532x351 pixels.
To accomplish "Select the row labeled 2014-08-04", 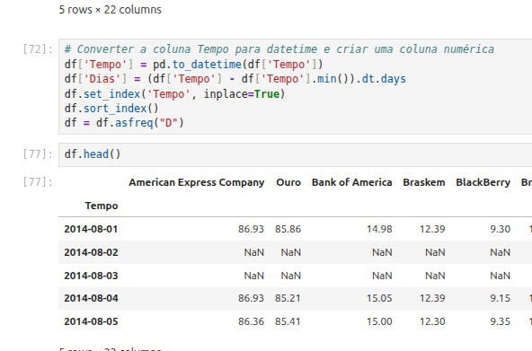I will 295,298.
